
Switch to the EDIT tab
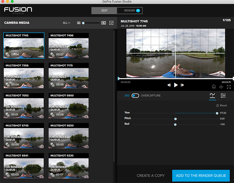coord(104,11)
